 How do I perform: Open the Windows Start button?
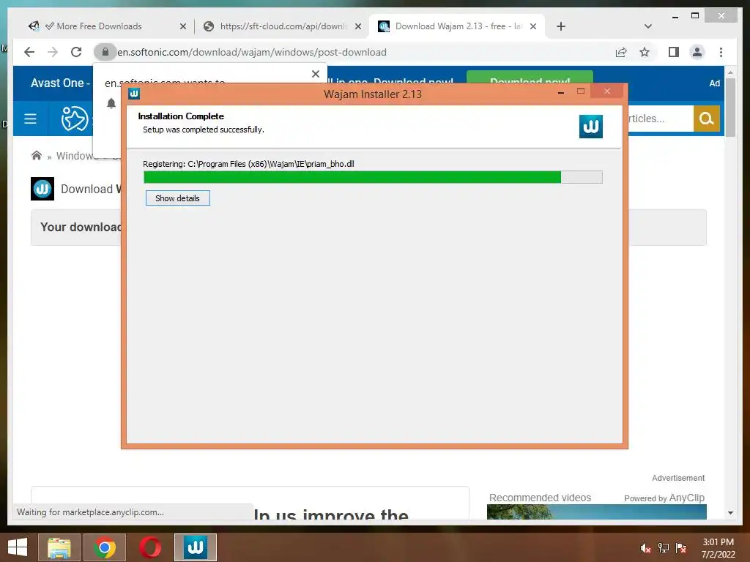click(x=18, y=547)
